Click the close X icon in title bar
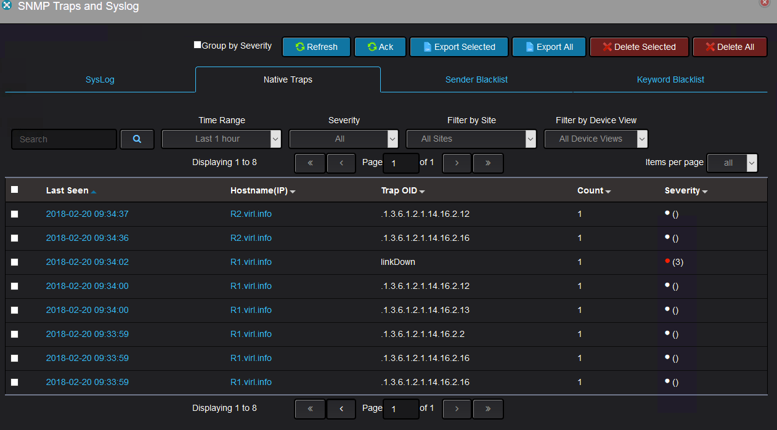Viewport: 777px width, 430px height. coord(766,4)
